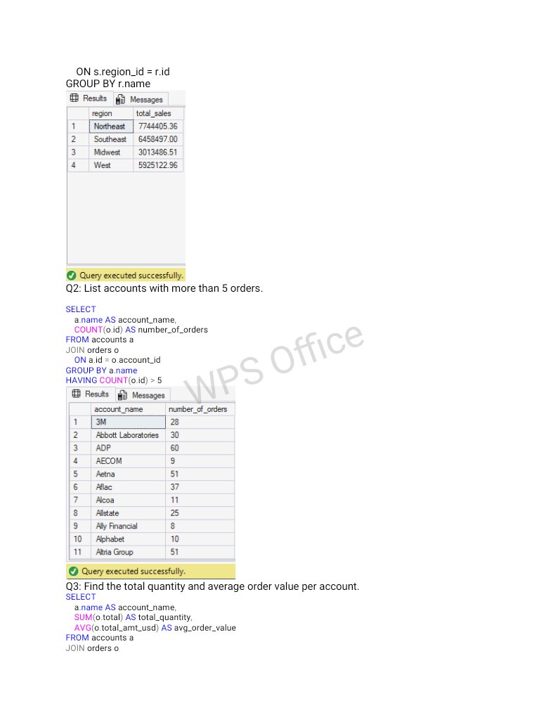Select the 5925122.96 value
The width and height of the screenshot is (558, 722).
158,165
